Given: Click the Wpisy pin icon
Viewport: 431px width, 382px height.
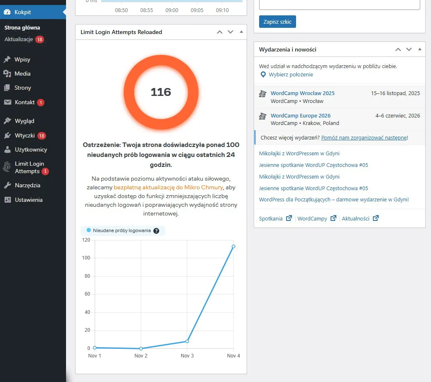Looking at the screenshot, I should (7, 59).
